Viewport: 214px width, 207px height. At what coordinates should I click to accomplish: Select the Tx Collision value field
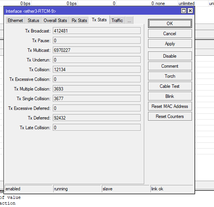[x=97, y=70]
